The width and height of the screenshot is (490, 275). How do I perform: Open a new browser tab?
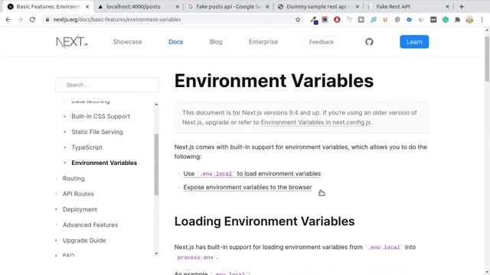[462, 7]
